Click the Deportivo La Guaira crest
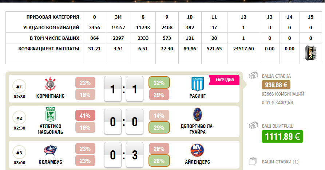Viewport: 325px width, 170px height. click(198, 115)
